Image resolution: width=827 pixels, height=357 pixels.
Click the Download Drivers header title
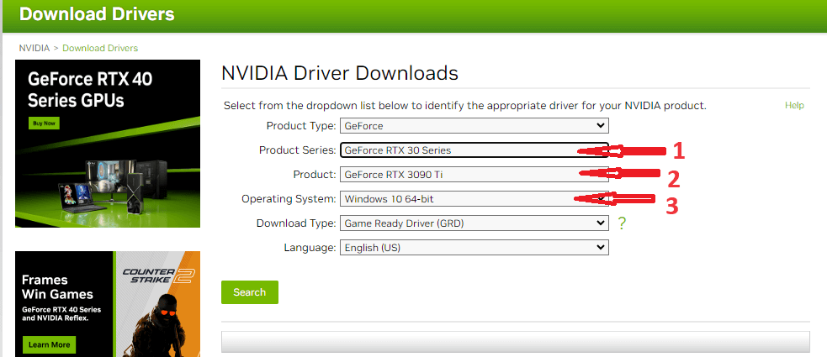(97, 14)
